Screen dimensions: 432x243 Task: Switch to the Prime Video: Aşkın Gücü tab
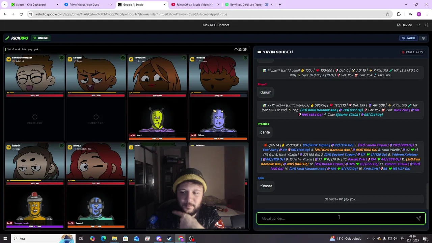click(88, 5)
